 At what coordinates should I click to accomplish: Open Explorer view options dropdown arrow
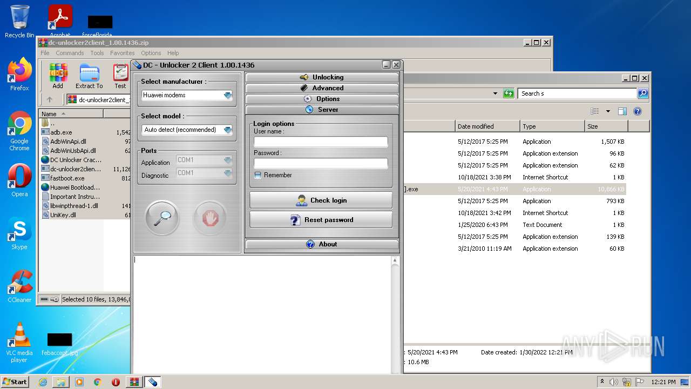click(x=608, y=111)
